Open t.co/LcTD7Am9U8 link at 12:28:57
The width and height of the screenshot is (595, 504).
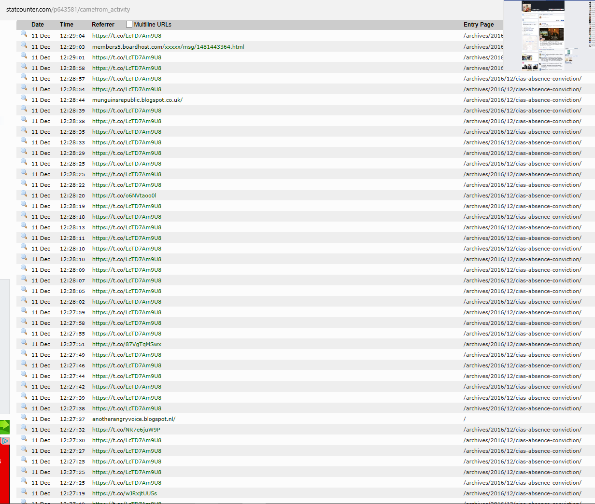127,79
